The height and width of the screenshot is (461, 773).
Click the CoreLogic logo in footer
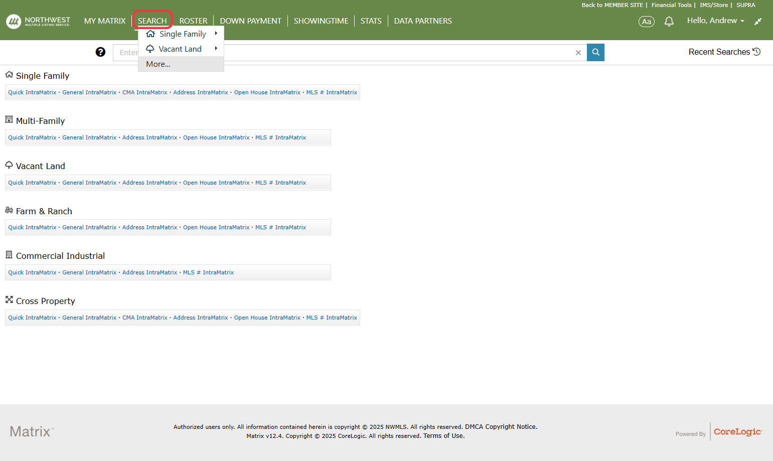[x=738, y=432]
